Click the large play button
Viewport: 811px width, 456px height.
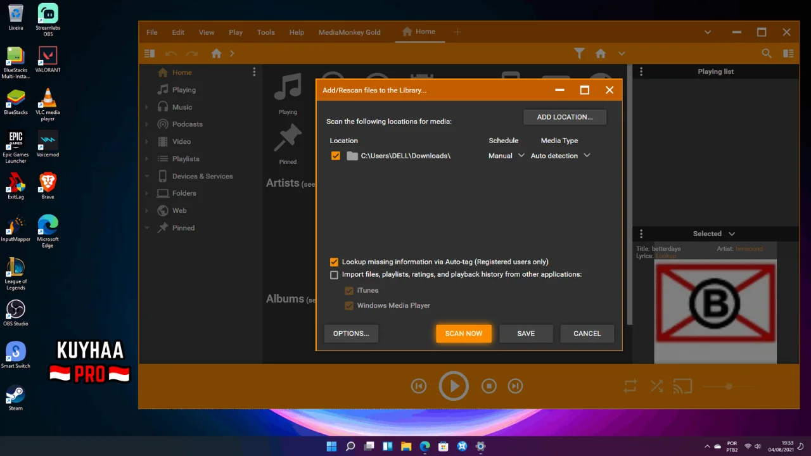click(x=454, y=386)
